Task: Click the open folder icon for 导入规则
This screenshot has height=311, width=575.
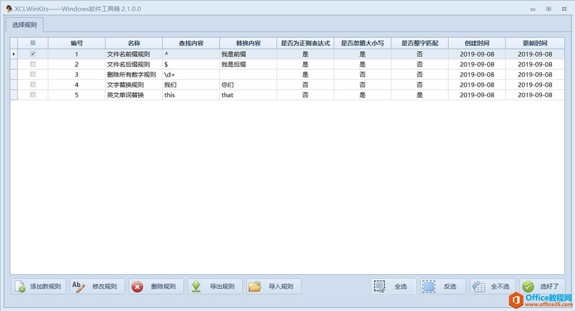Action: (x=255, y=287)
